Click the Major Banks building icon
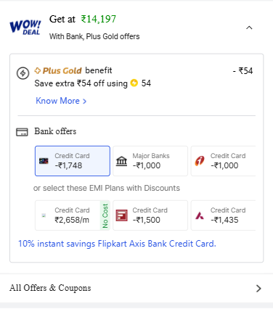This screenshot has width=273, height=309. (121, 161)
